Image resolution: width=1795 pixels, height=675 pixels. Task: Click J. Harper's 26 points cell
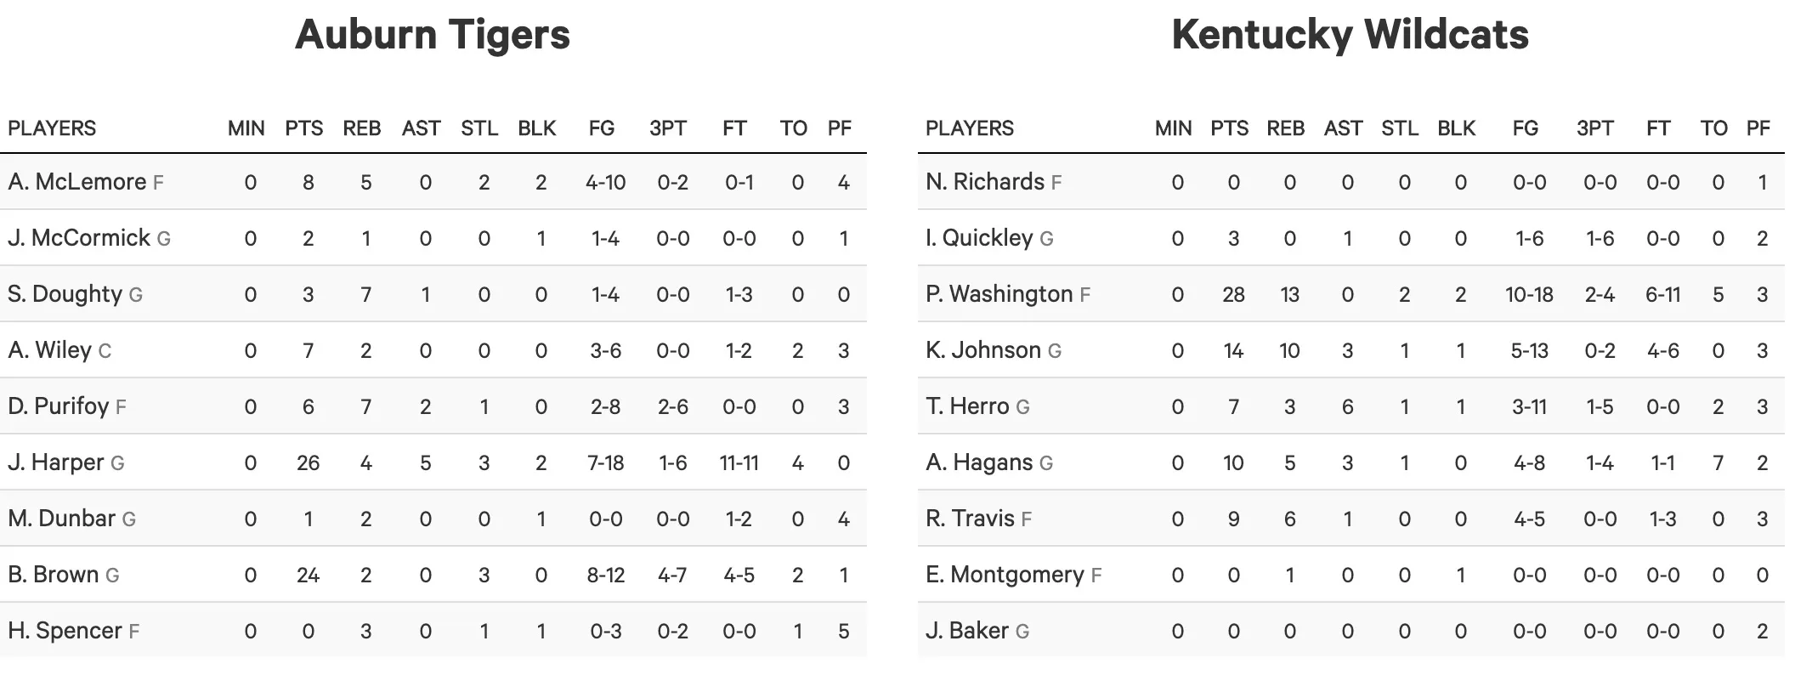point(308,462)
